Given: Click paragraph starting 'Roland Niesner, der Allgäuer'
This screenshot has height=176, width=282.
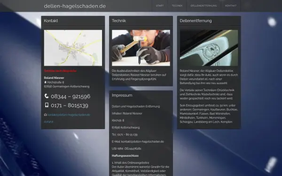Looking at the screenshot, I should tap(209, 77).
